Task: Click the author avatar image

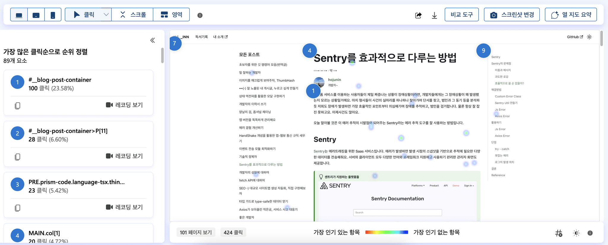Action: [319, 82]
